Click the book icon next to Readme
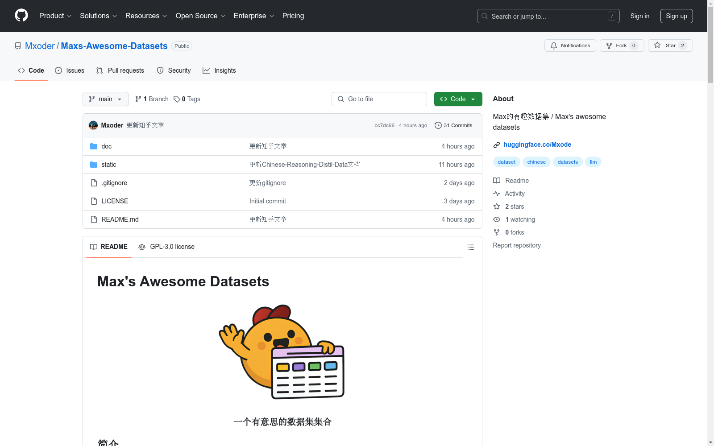This screenshot has width=714, height=446. coord(497,181)
